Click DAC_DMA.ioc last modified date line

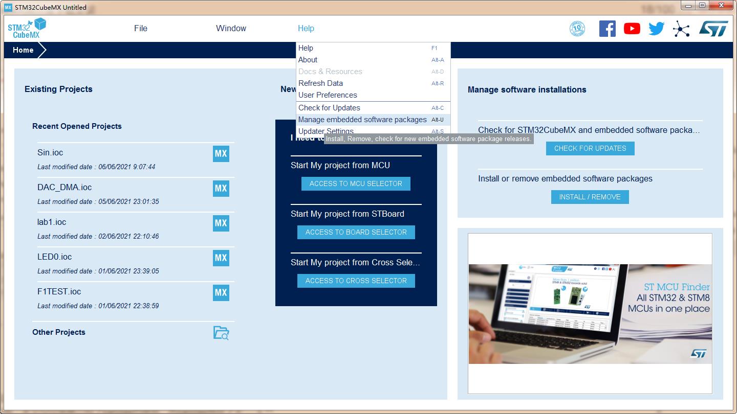coord(98,201)
